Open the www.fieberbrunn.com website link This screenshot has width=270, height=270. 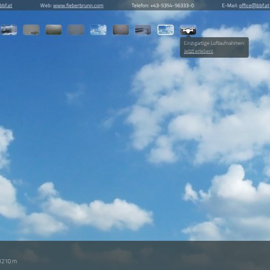[x=78, y=5]
